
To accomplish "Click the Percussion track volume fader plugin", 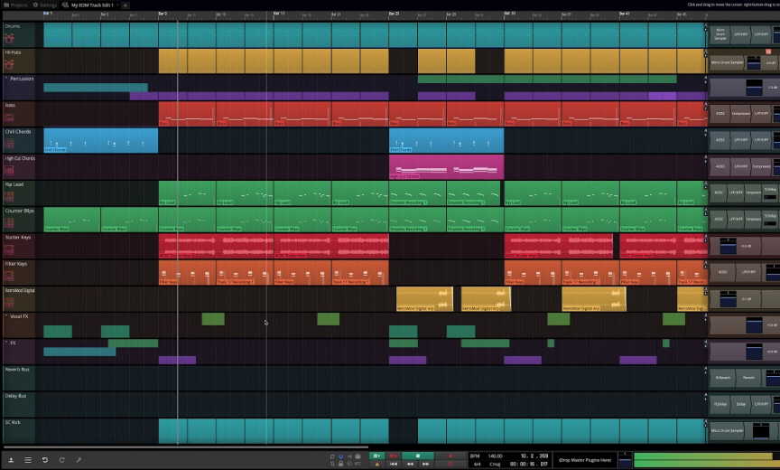I will (x=752, y=88).
